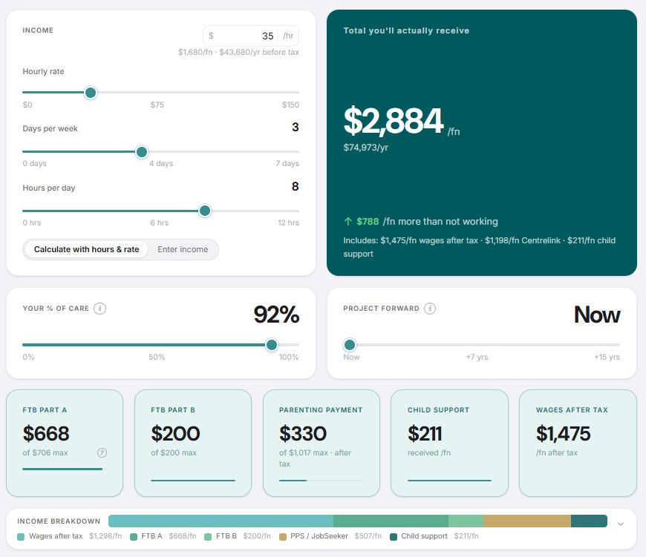646x557 pixels.
Task: Adjust the Hourly rate slider handle
Action: [91, 93]
